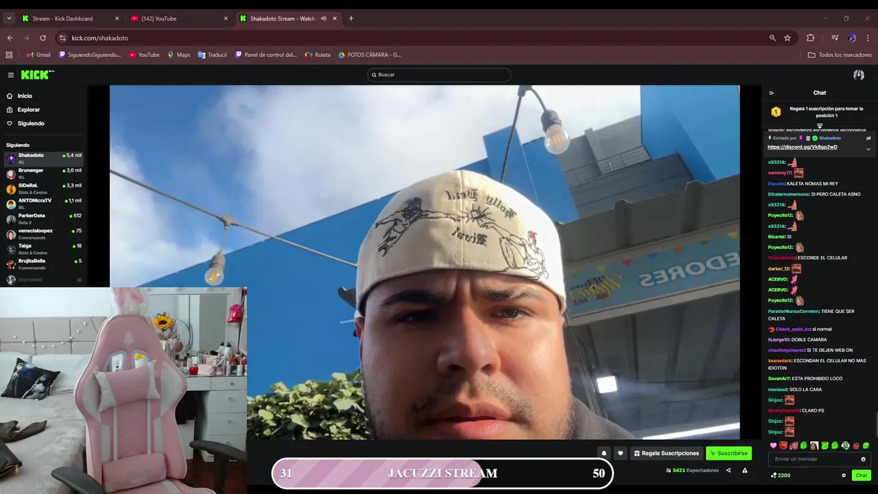The image size is (878, 494).
Task: Close the Shakadoto Stream tab
Action: click(335, 19)
